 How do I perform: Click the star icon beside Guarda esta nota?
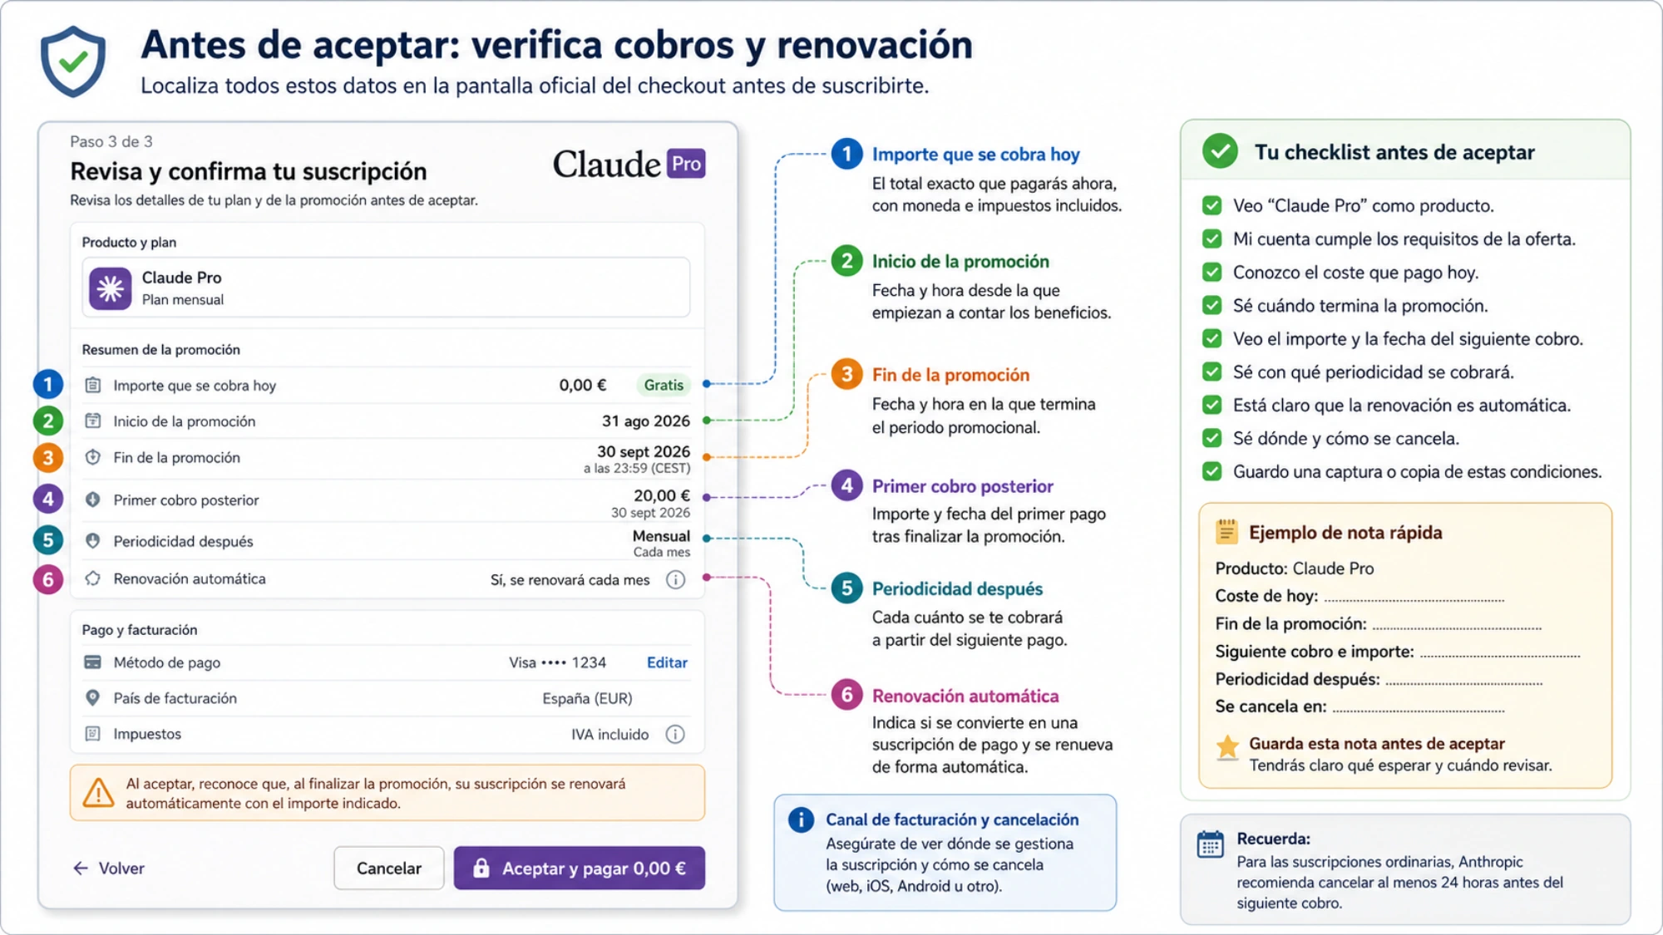(x=1227, y=746)
